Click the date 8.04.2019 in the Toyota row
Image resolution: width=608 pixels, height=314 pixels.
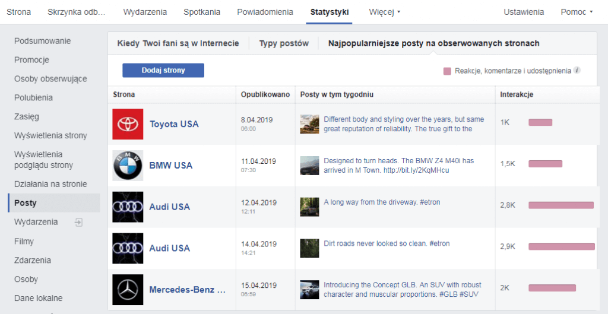coord(256,120)
